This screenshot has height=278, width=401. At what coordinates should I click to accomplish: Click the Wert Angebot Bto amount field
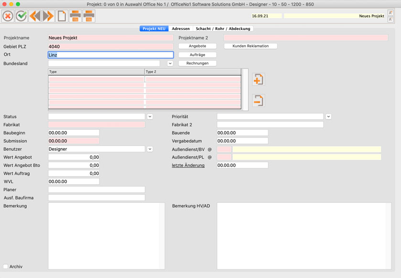[74, 166]
